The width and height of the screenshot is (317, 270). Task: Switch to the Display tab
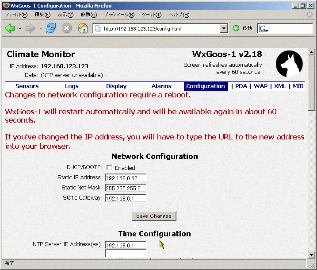click(116, 86)
